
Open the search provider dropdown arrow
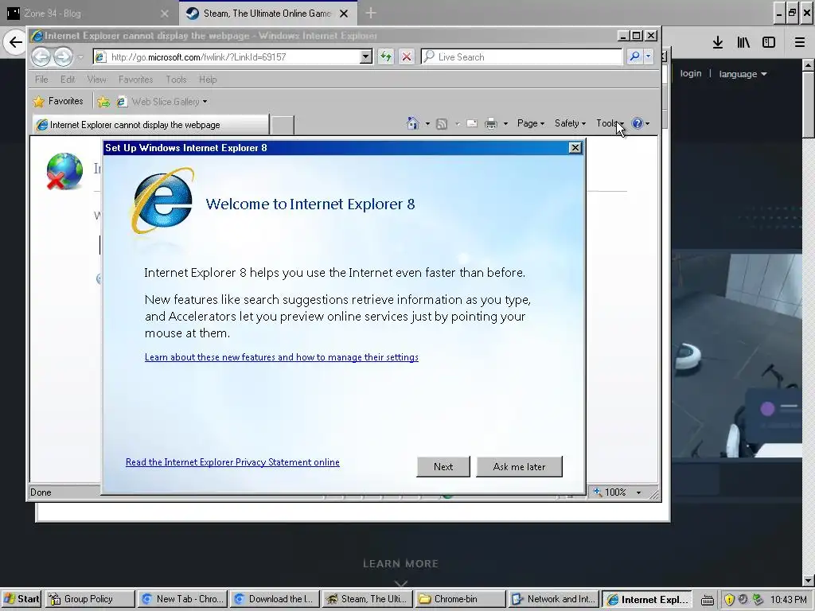[648, 56]
